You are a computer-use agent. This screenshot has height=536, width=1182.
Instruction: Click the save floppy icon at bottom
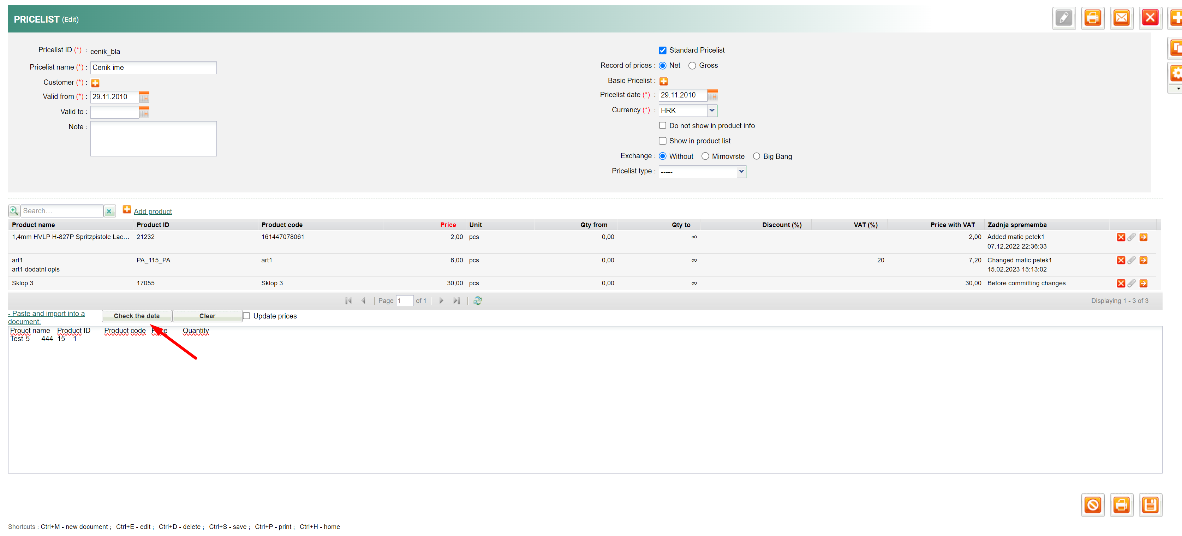1150,505
